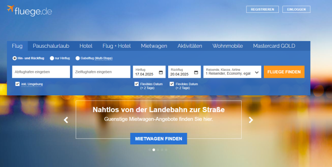332x167 pixels.
Task: Select Gabelflug (Multi-Stopp) radio option
Action: point(78,58)
